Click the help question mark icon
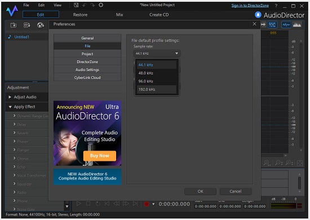The width and height of the screenshot is (310, 220). [276, 6]
